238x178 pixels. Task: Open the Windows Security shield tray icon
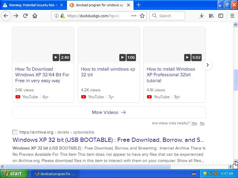tap(205, 174)
